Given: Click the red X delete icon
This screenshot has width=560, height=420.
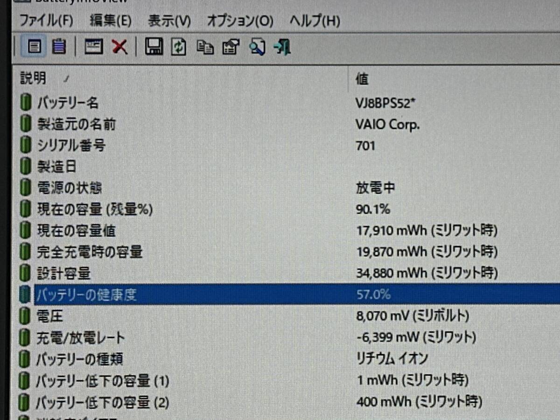Looking at the screenshot, I should click(x=119, y=47).
